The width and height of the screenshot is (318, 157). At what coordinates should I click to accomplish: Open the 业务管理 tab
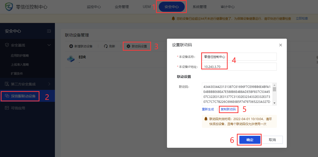point(122,7)
